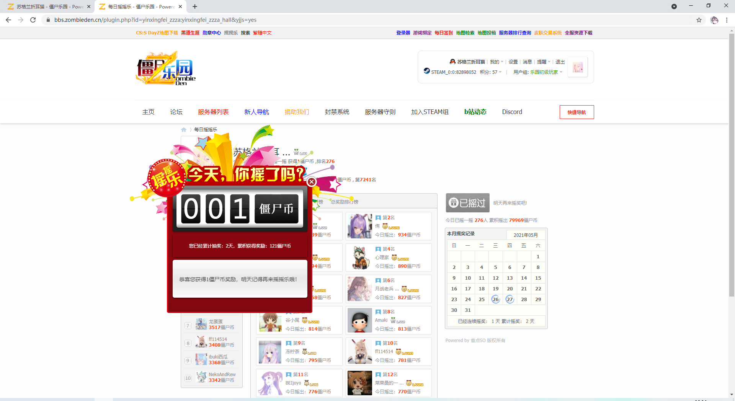The height and width of the screenshot is (401, 735).
Task: Expand the 我的 dropdown
Action: (496, 62)
